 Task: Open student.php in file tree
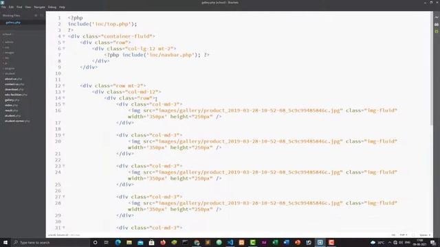point(12,116)
